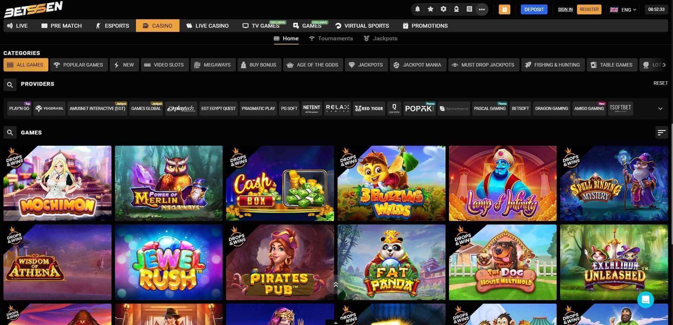The image size is (673, 325).
Task: Expand the full providers list chevron
Action: pyautogui.click(x=661, y=109)
